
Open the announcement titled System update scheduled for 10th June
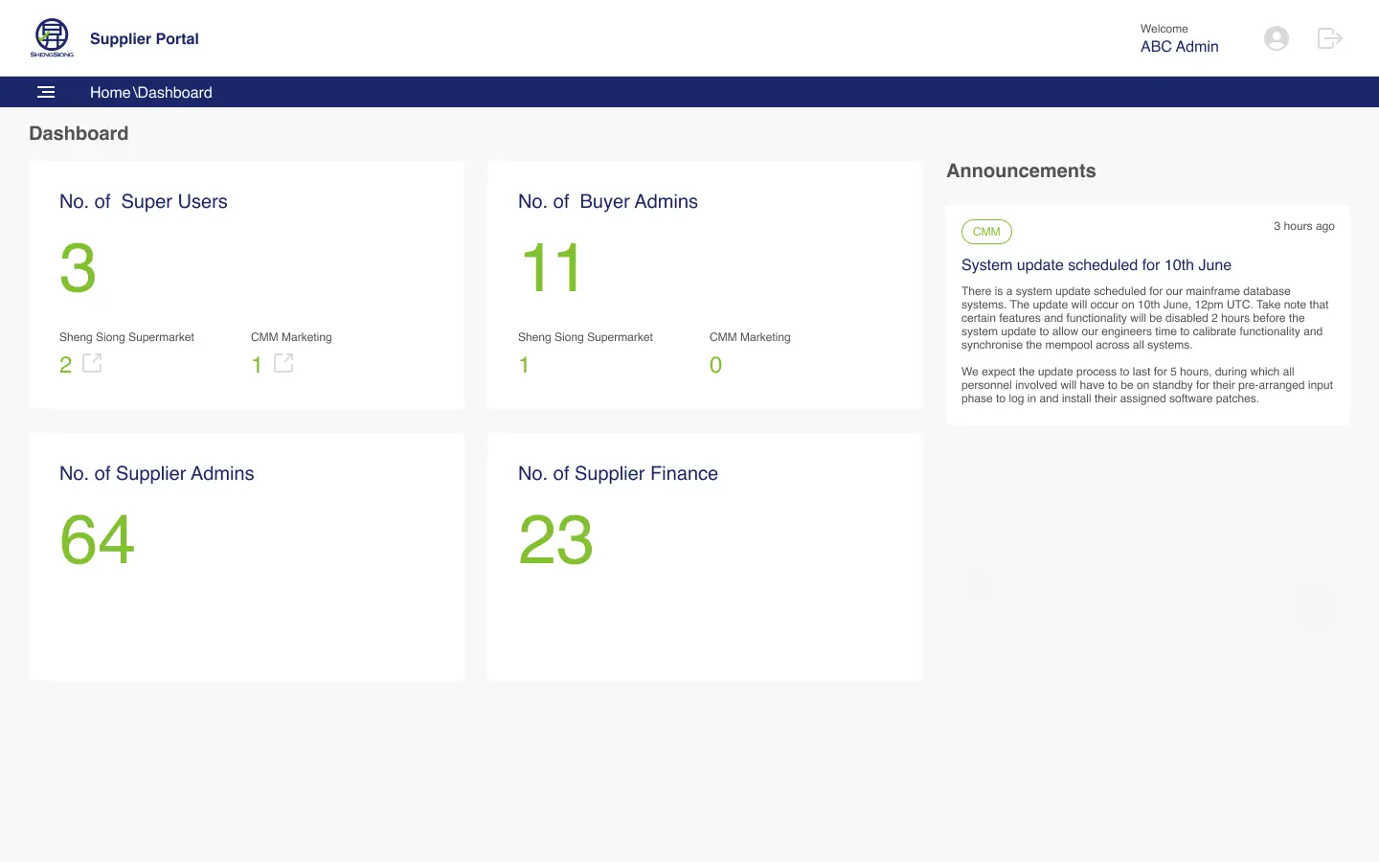tap(1096, 264)
